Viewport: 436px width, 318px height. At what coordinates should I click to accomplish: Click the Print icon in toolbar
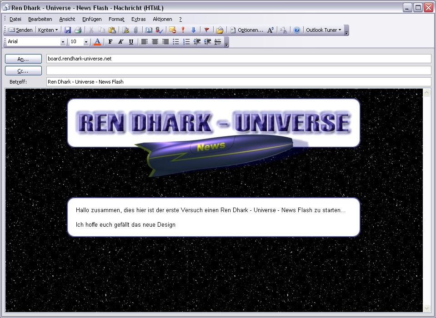tap(78, 30)
